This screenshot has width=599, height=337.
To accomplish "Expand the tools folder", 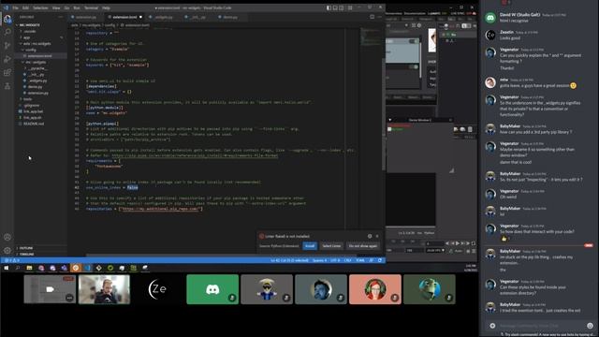I will 27,99.
